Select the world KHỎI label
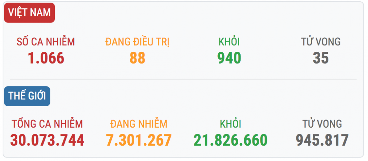 230,124
